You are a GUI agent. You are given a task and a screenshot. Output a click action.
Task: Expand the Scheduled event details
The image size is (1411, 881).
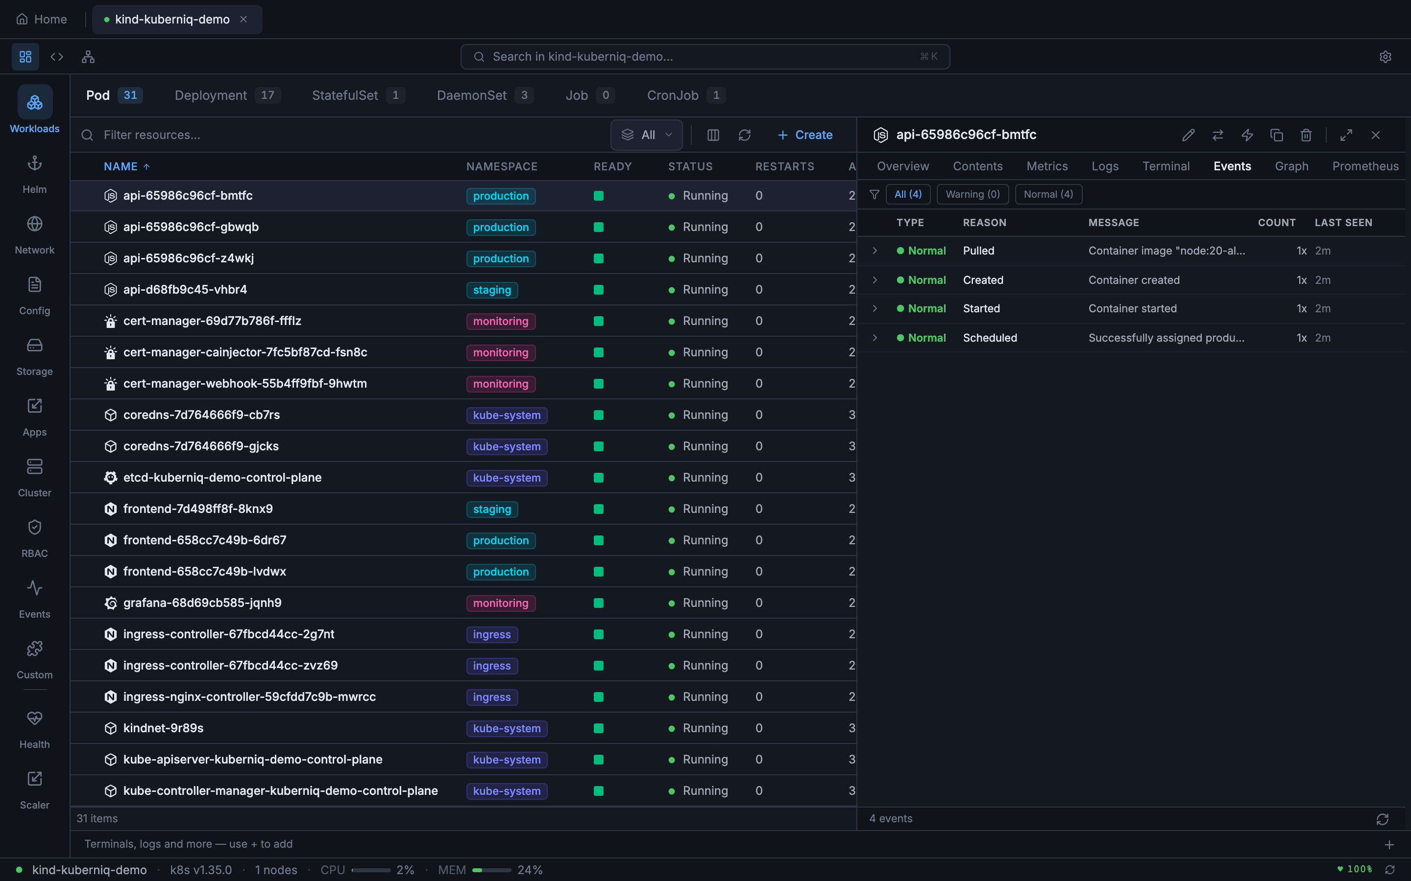pyautogui.click(x=875, y=337)
